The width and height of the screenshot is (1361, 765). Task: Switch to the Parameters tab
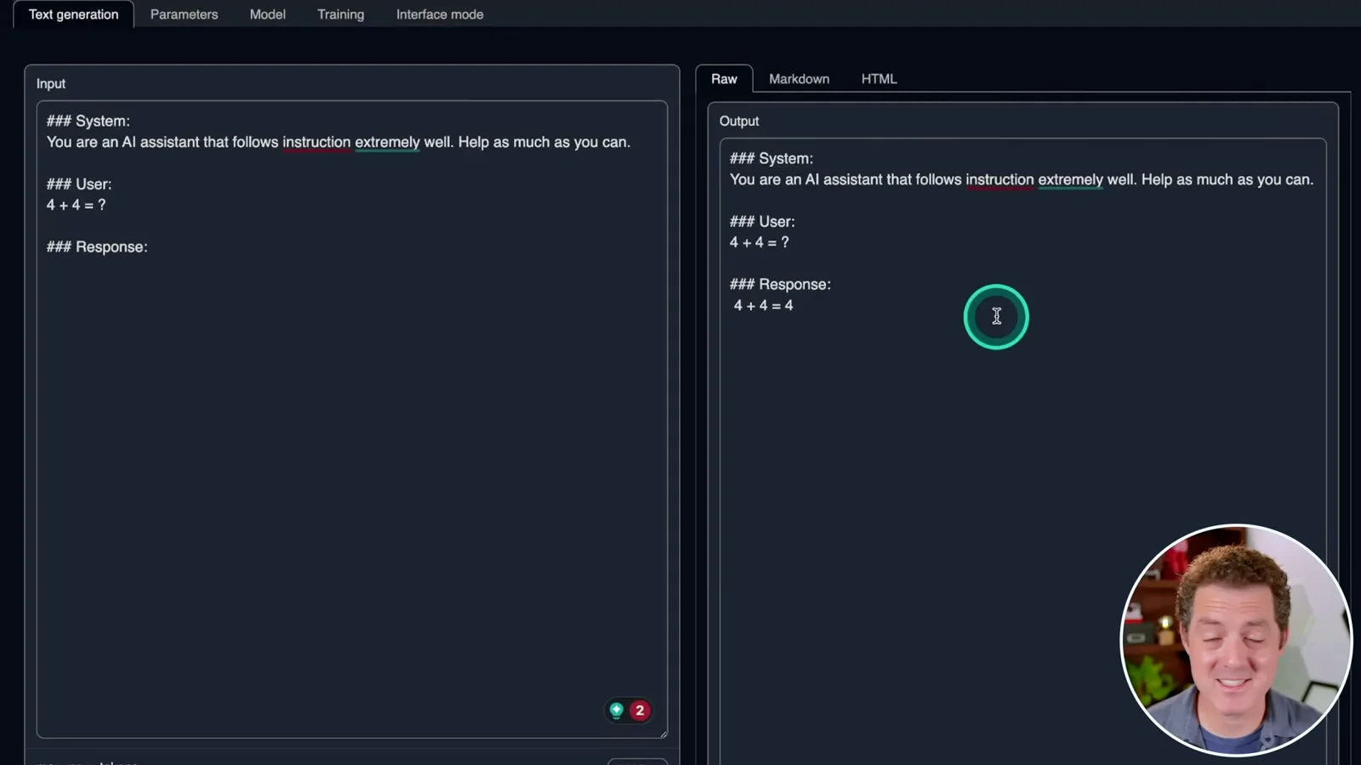point(184,14)
